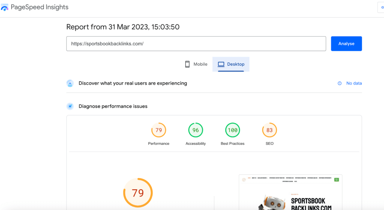Viewport: 384px width, 210px height.
Task: Click the info icon beside No data
Action: click(340, 83)
